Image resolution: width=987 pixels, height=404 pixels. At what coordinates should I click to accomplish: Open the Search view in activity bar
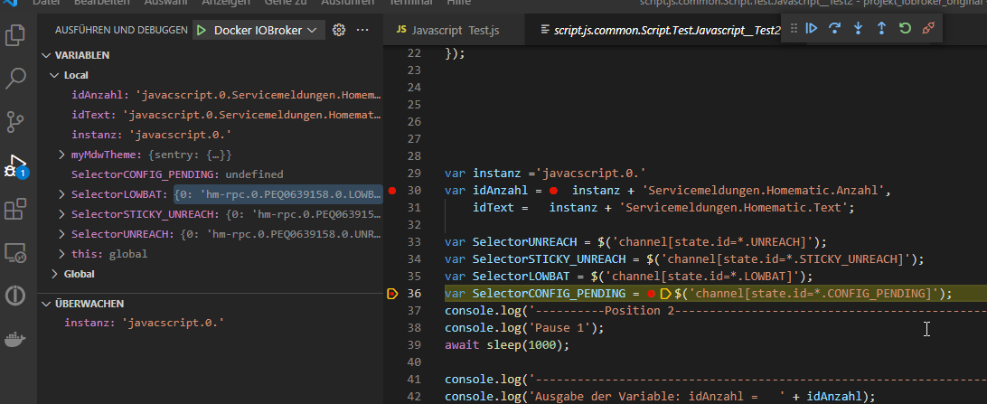click(x=15, y=78)
